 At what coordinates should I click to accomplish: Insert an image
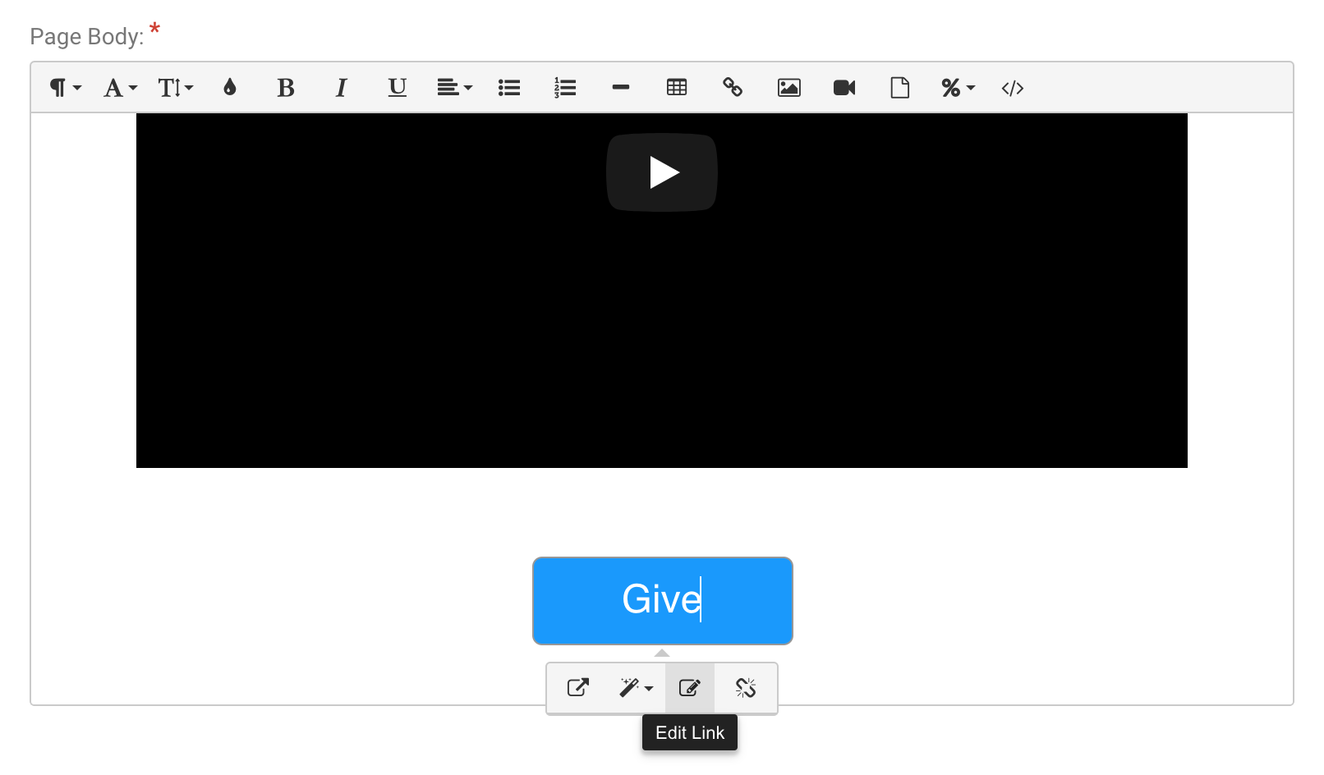(788, 88)
